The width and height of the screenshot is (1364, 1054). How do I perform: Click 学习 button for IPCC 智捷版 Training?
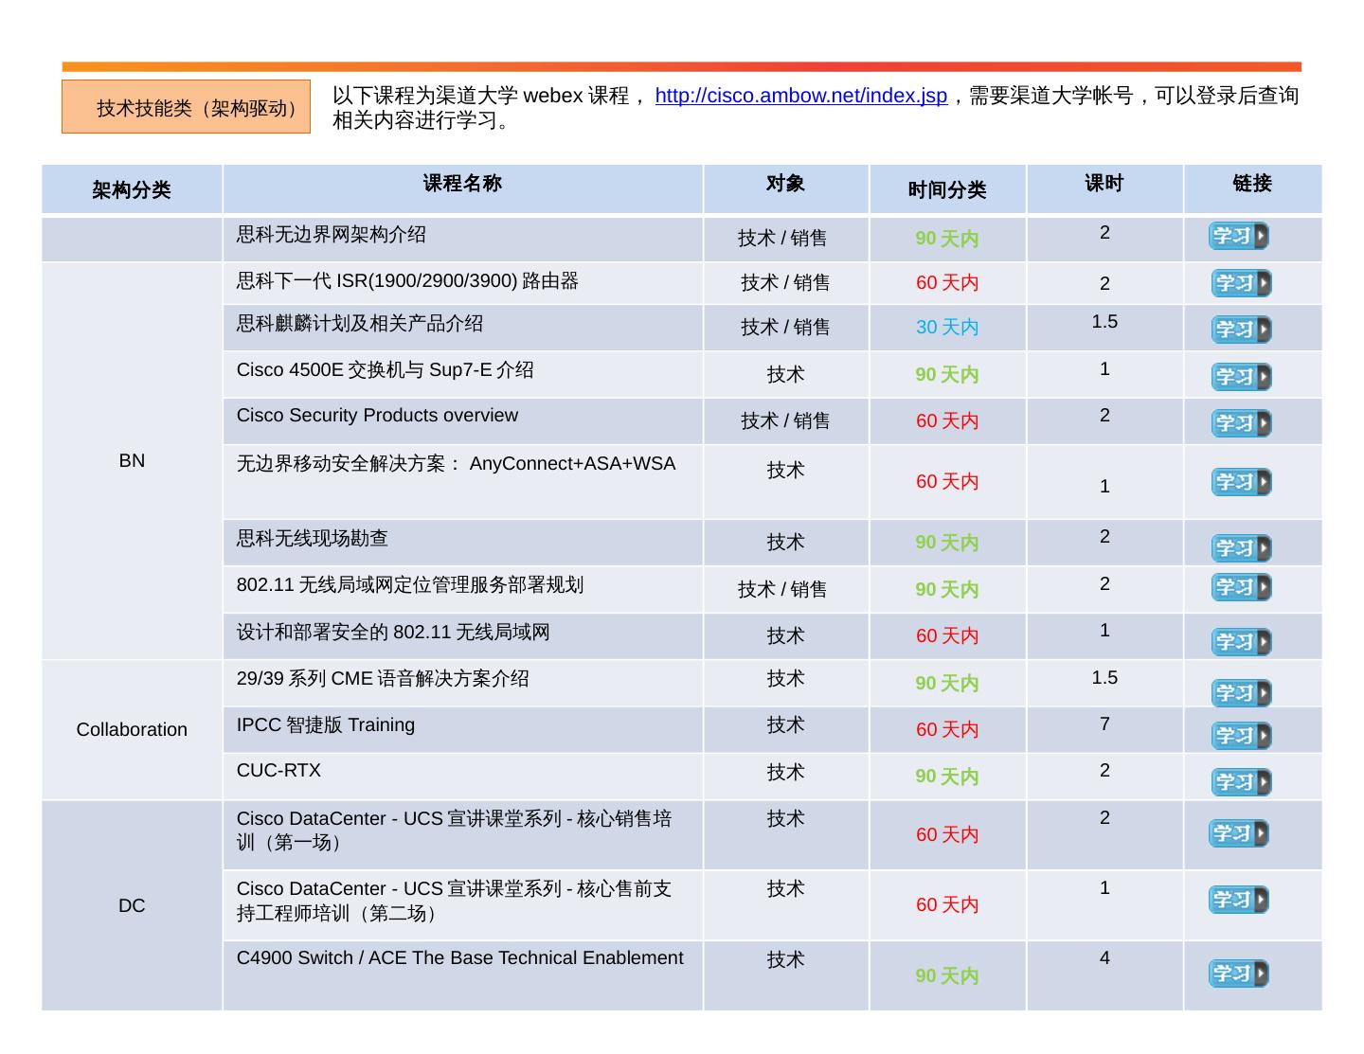coord(1241,736)
